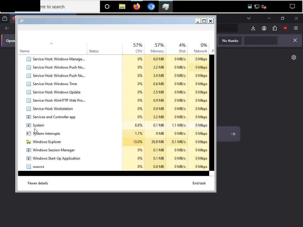Click 1.1 MB/s disk value for System
This screenshot has width=303, height=227.
point(178,125)
